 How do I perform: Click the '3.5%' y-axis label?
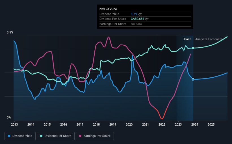coord(10,32)
